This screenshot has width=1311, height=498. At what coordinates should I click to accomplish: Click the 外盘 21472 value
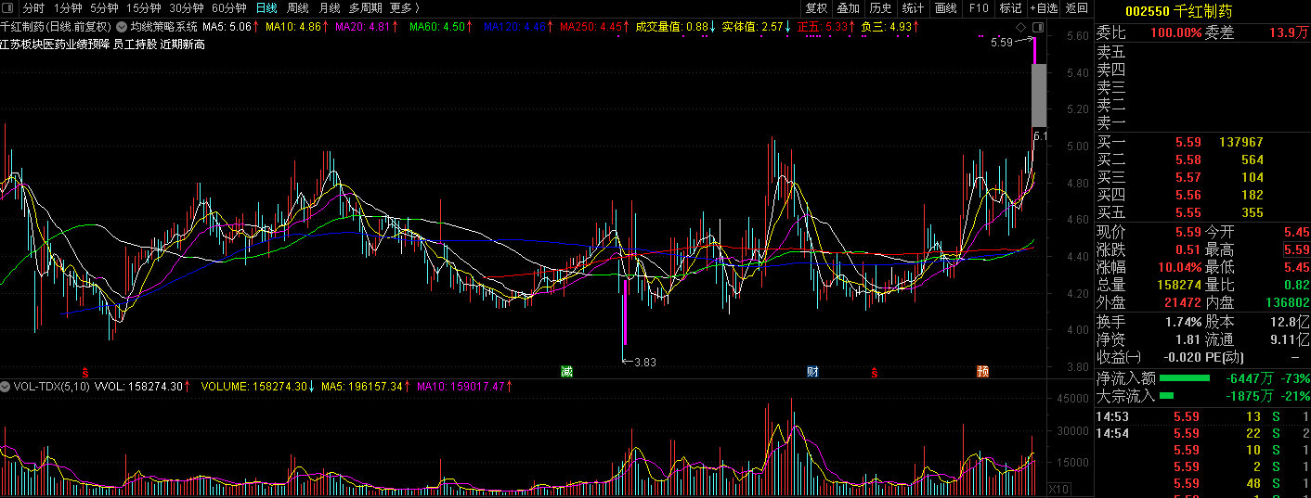tap(1184, 302)
